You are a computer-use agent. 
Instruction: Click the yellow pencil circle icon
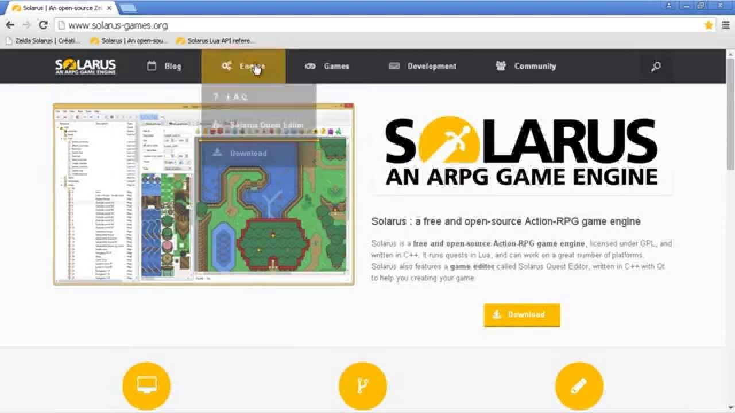579,385
